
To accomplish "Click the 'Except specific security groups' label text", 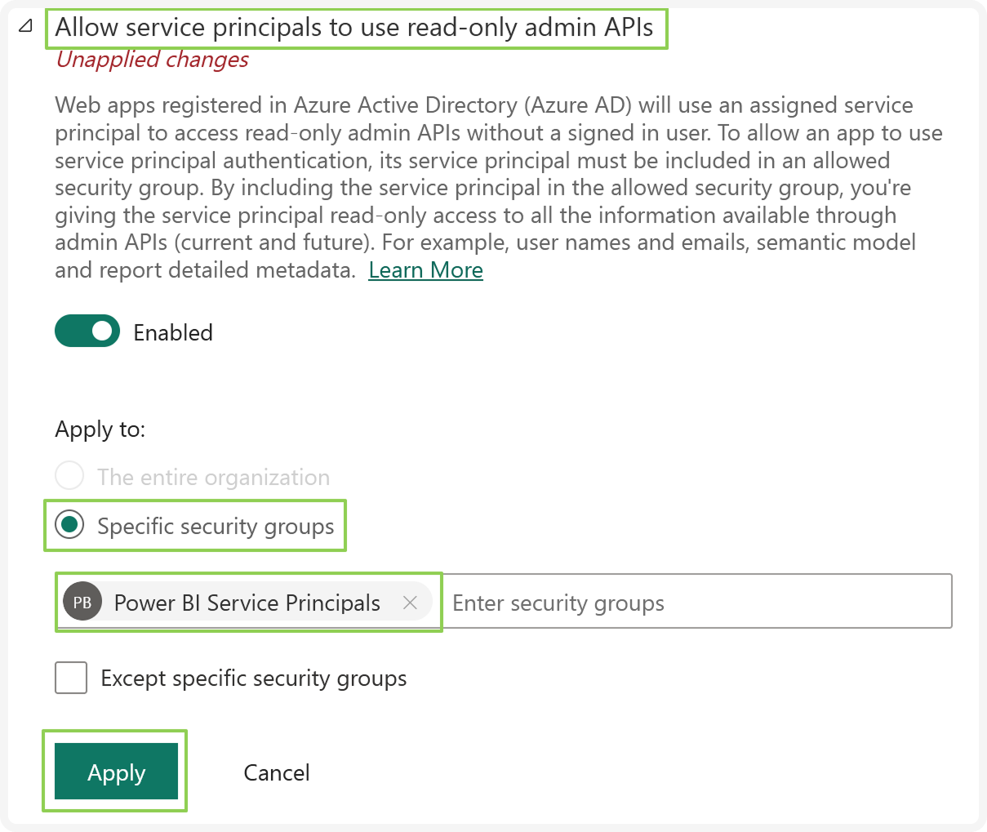I will 253,679.
